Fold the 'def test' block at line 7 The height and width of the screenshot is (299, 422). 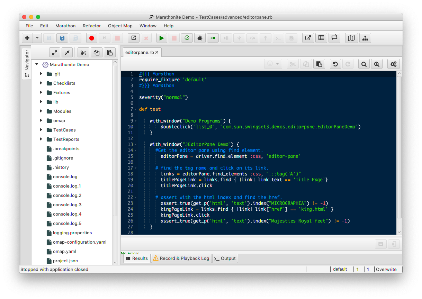point(135,109)
